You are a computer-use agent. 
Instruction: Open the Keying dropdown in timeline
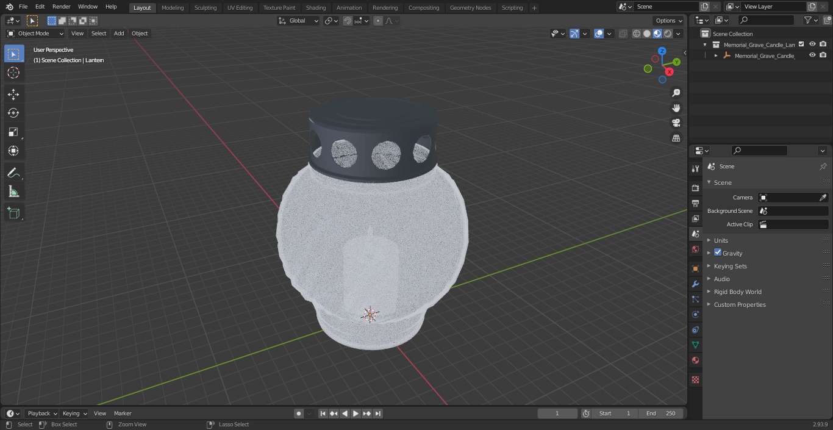click(74, 414)
